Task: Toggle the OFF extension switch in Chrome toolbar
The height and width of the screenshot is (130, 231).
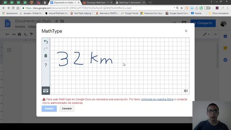Action: 207,8
